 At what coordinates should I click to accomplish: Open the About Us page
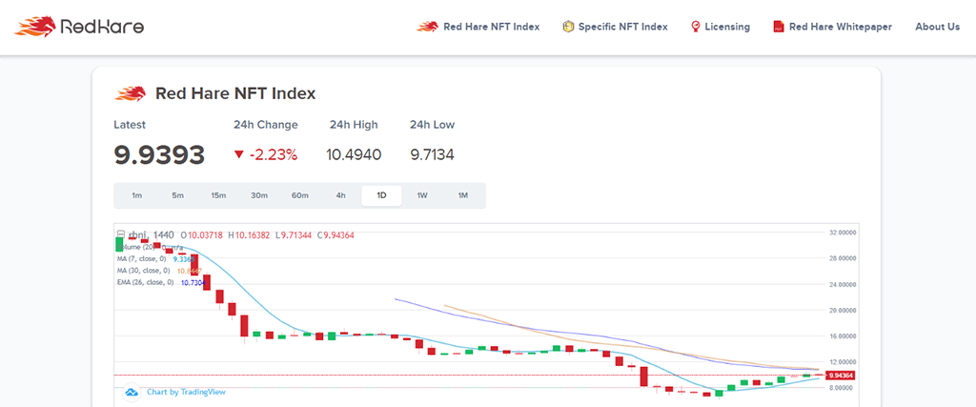pos(938,27)
